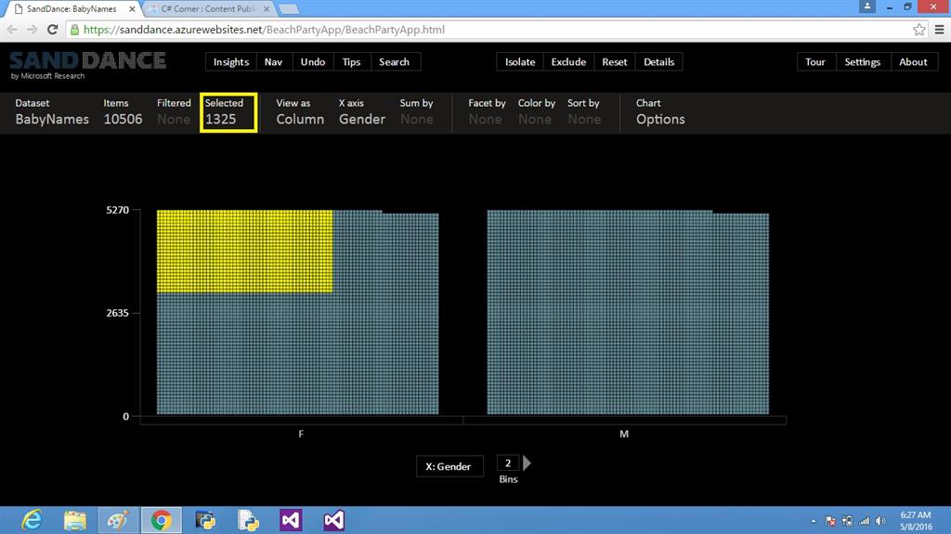
Task: Select the SandDance: BabyNames tab
Action: (x=72, y=9)
